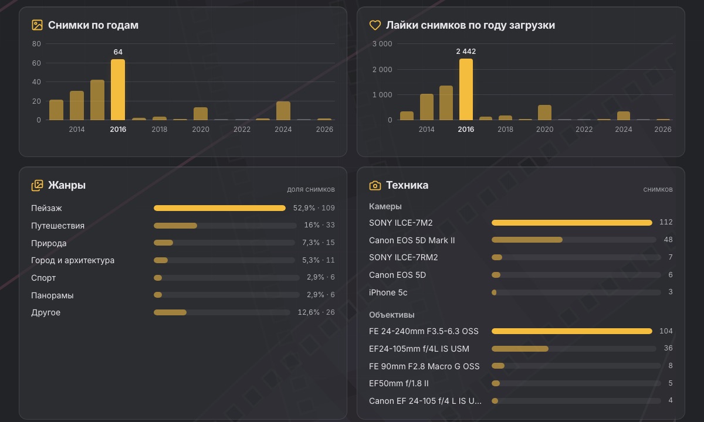Pick the 2014 bar in "Снимки по годам" chart
Viewport: 704px width, 422px height.
click(x=77, y=105)
